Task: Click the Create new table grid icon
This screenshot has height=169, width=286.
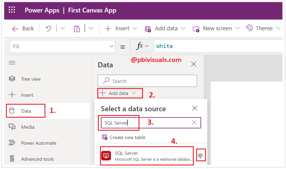Action: click(x=105, y=137)
